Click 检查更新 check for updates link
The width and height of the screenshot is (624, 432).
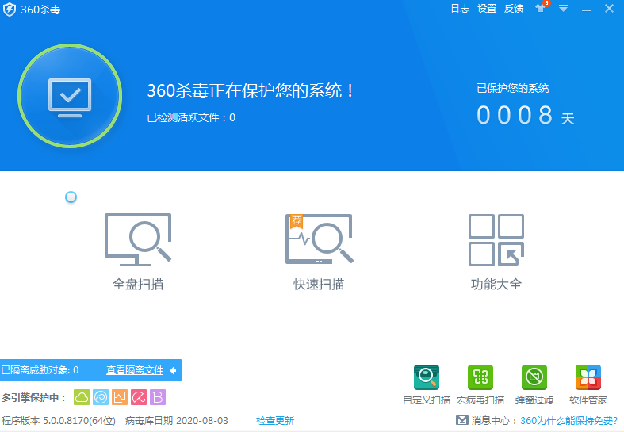(275, 420)
